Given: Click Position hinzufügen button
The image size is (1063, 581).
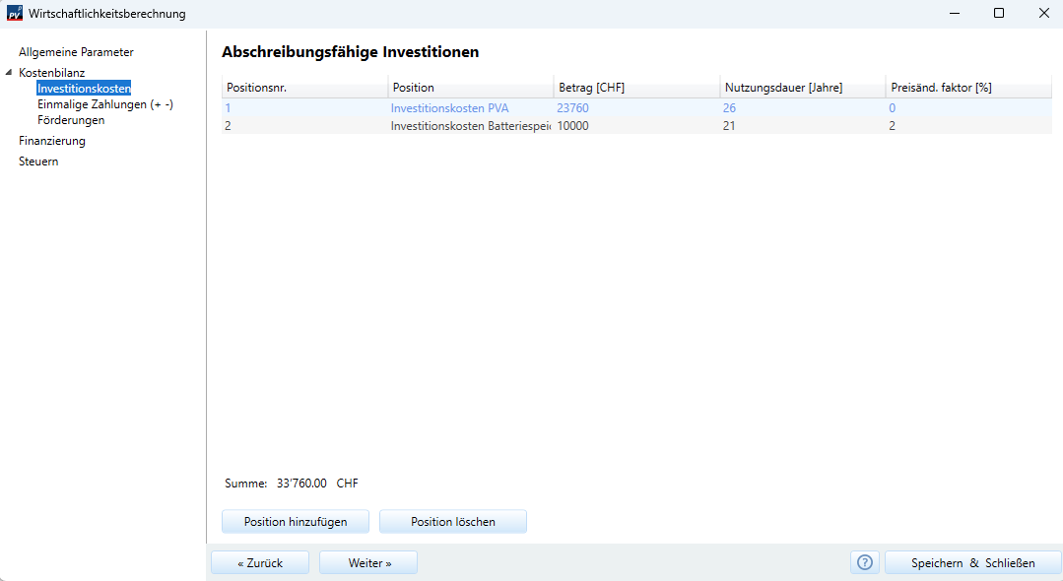Looking at the screenshot, I should click(x=296, y=521).
